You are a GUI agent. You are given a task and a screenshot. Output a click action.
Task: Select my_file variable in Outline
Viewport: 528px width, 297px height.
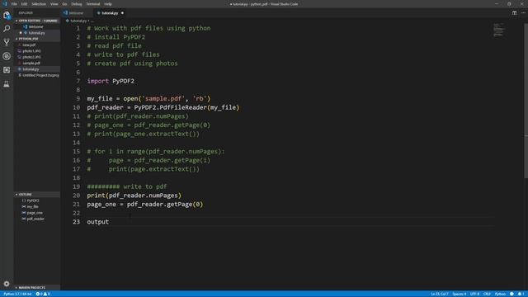pyautogui.click(x=32, y=207)
